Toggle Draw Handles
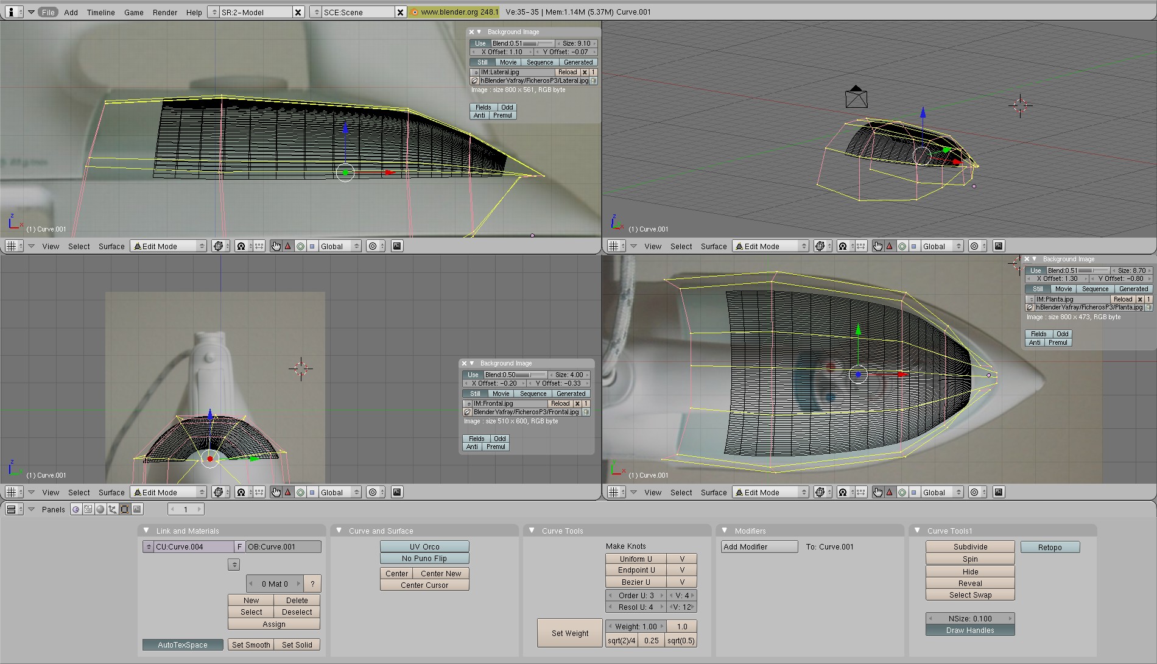 click(970, 630)
